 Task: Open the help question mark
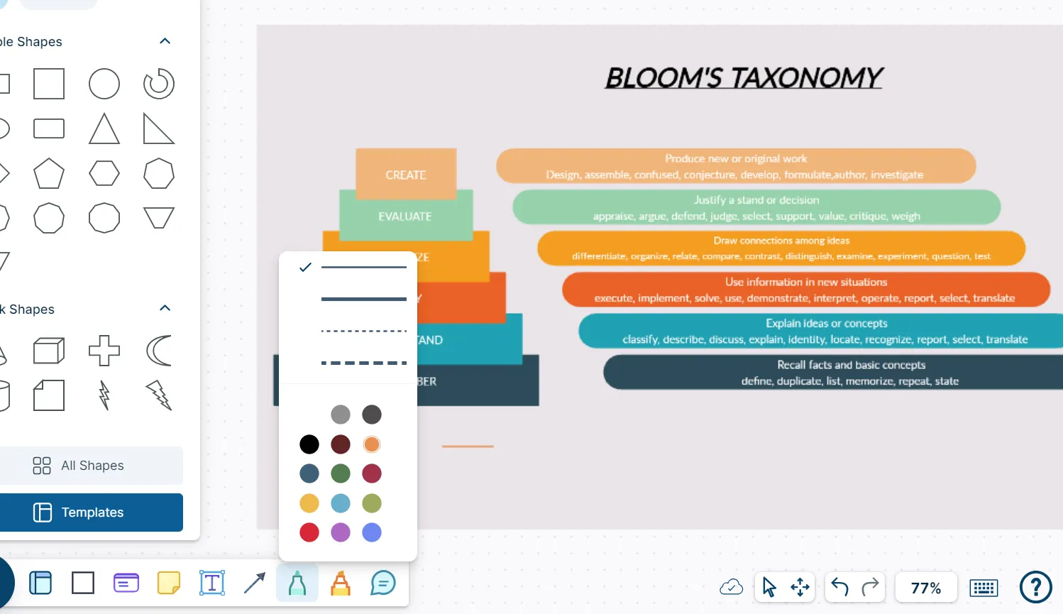click(x=1035, y=587)
